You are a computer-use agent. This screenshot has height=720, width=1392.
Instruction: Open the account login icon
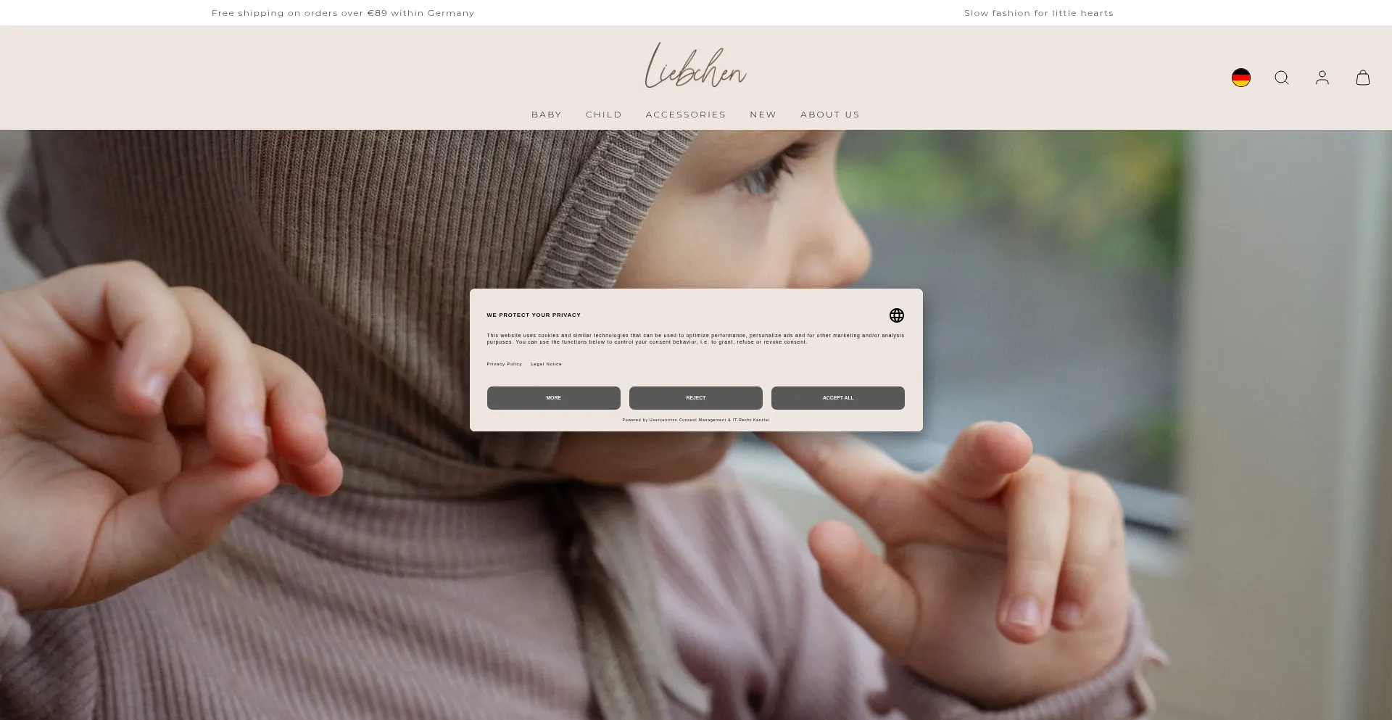pos(1322,78)
